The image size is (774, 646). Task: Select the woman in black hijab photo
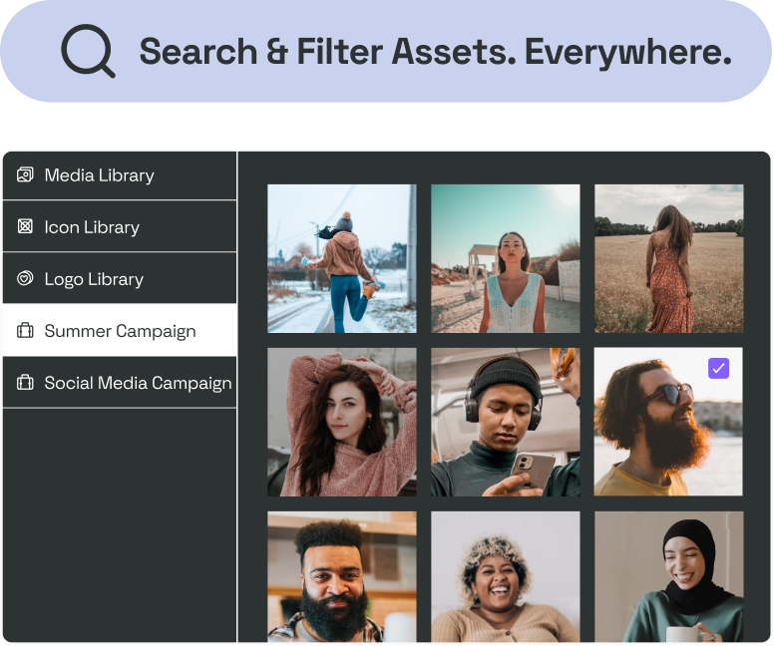click(x=669, y=576)
